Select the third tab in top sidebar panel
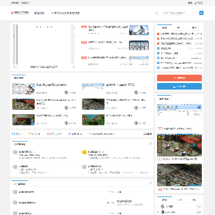215x215 pixels. (x=194, y=28)
